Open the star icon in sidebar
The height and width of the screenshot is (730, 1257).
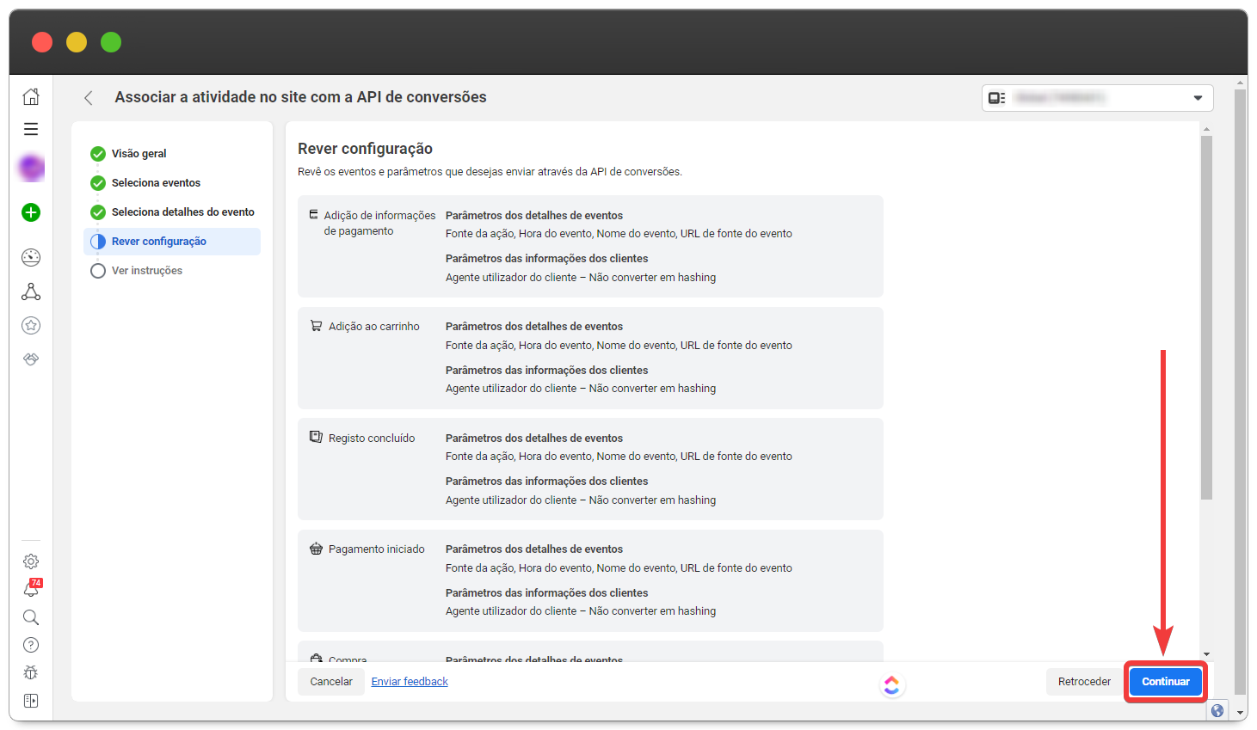tap(31, 325)
